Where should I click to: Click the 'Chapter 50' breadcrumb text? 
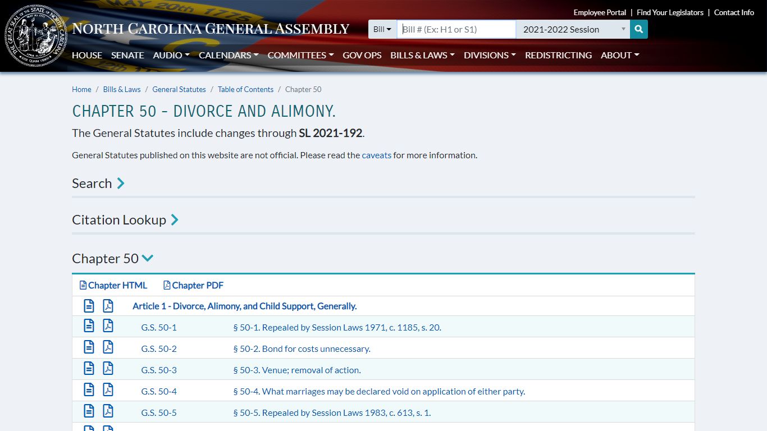coord(303,89)
